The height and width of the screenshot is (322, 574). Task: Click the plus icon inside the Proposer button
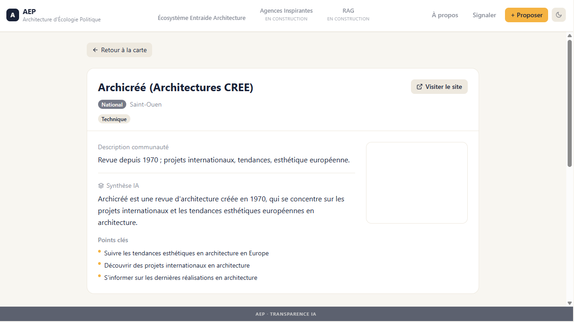513,15
